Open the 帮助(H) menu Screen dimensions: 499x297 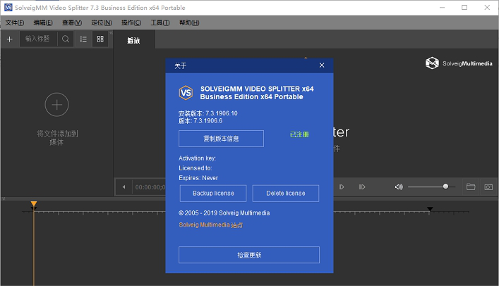(189, 23)
